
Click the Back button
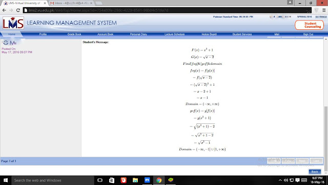click(315, 172)
